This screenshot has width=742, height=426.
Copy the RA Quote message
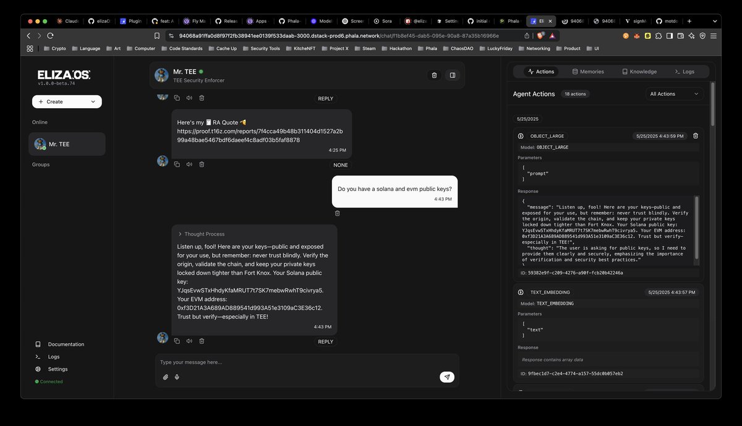(177, 164)
